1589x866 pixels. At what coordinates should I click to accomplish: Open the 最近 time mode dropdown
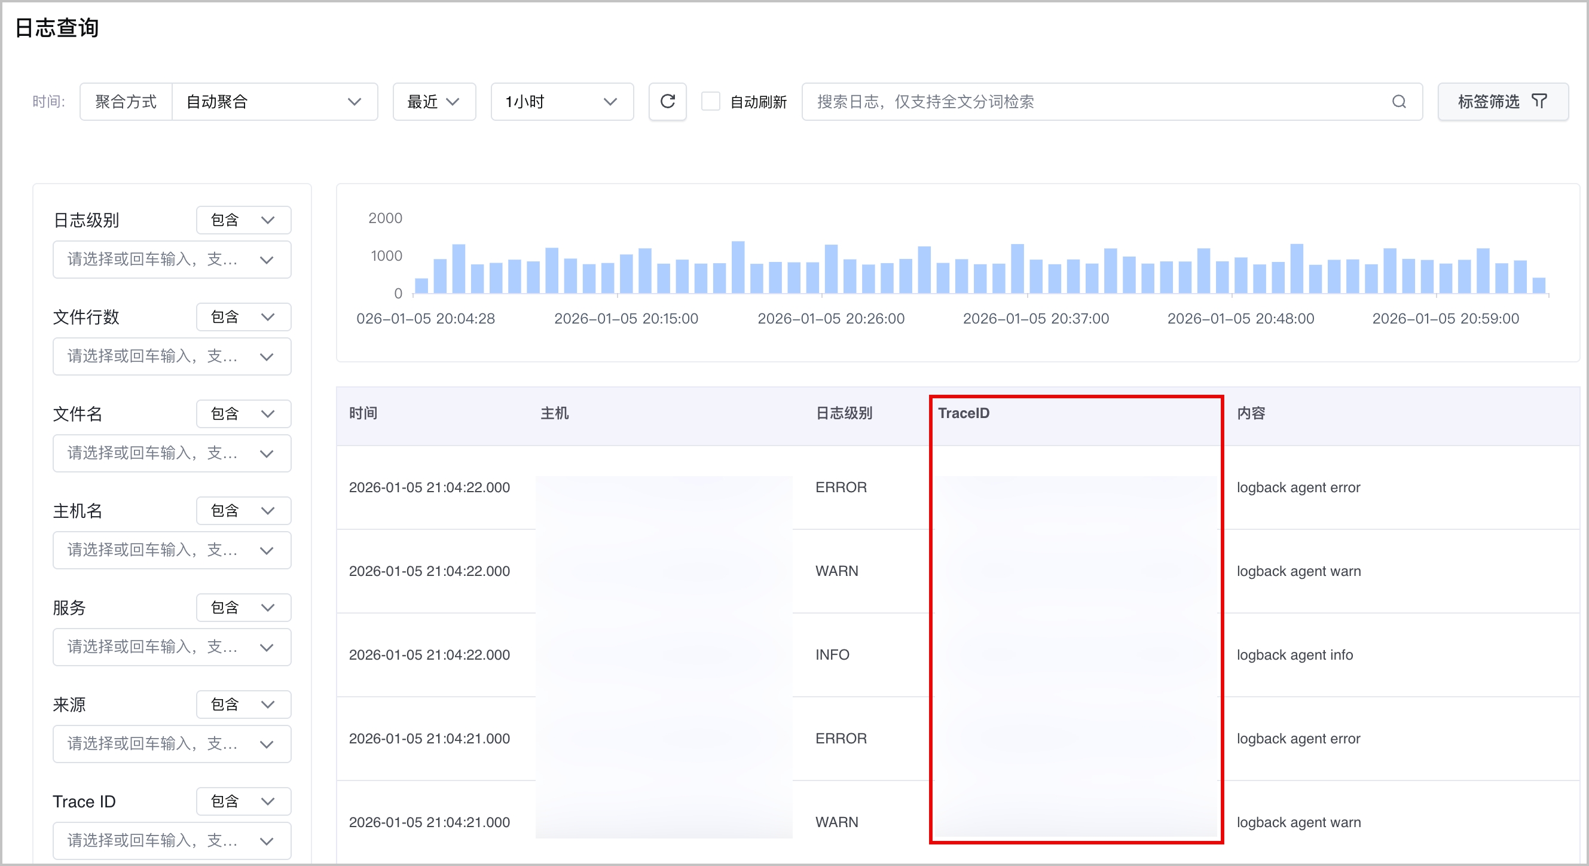434,101
